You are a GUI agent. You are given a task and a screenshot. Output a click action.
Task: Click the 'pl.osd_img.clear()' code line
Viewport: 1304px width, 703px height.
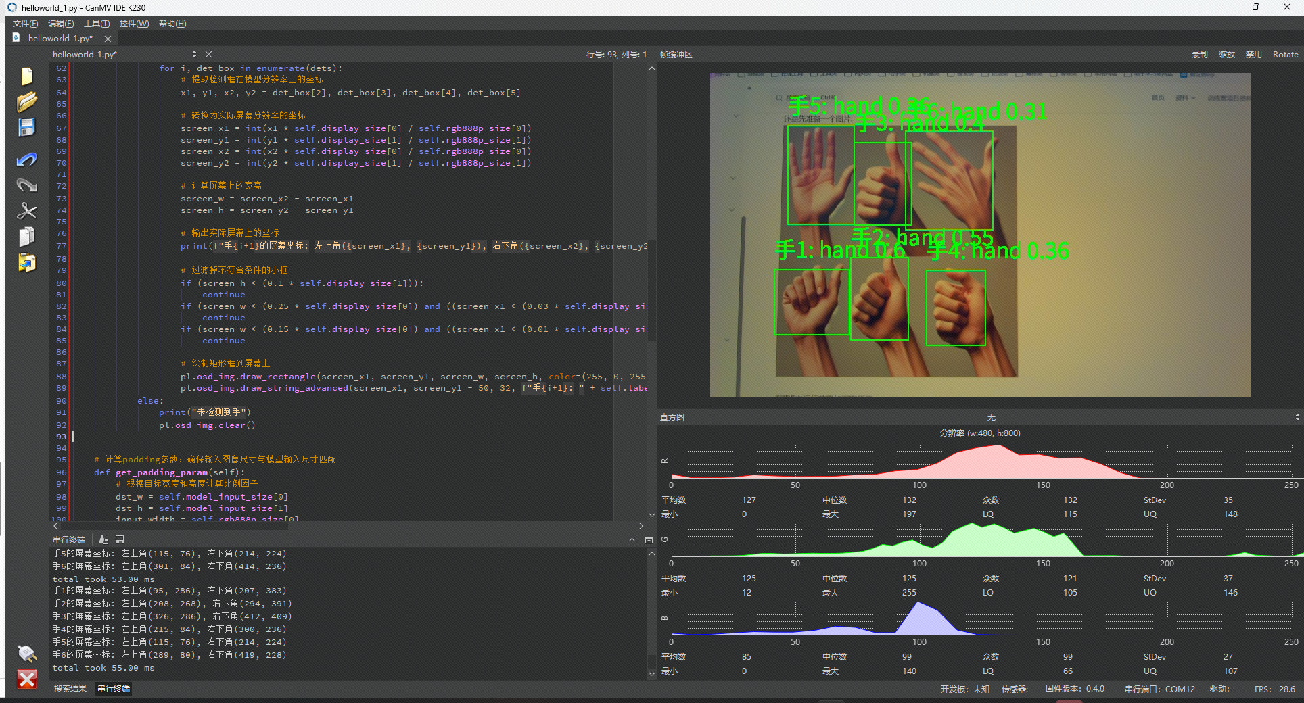[207, 425]
